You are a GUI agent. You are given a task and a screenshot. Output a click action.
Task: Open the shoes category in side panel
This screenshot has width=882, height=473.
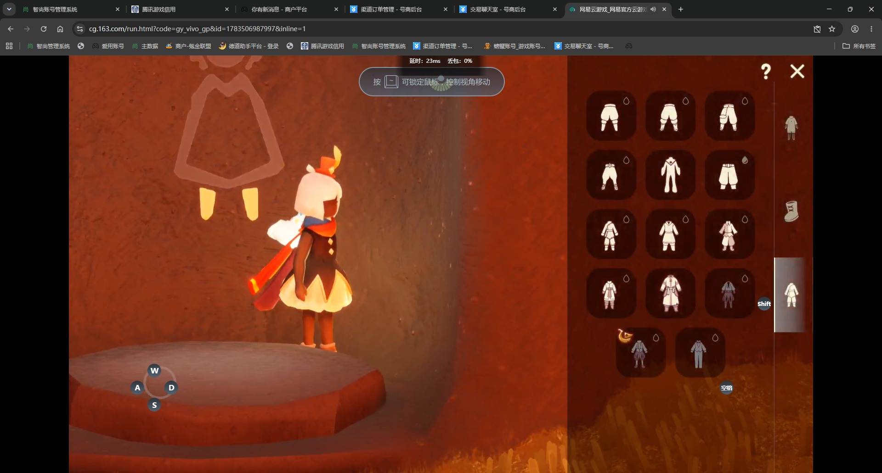coord(791,211)
